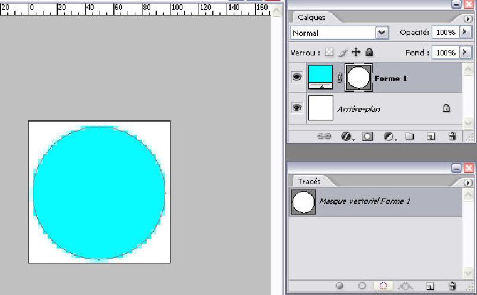The image size is (477, 295).
Task: Stroke path with brush in Tracés panel
Action: pos(362,285)
